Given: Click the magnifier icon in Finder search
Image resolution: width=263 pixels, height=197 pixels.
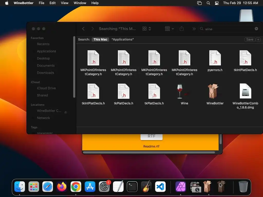Looking at the screenshot, I should coord(202,29).
